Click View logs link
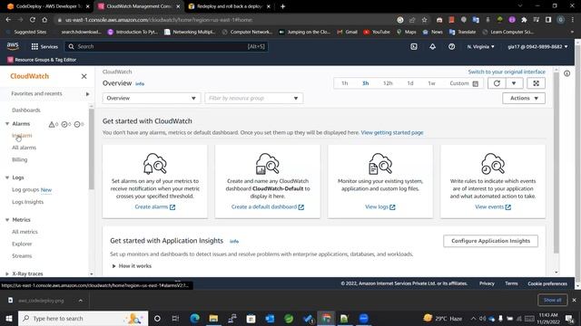 [x=380, y=207]
